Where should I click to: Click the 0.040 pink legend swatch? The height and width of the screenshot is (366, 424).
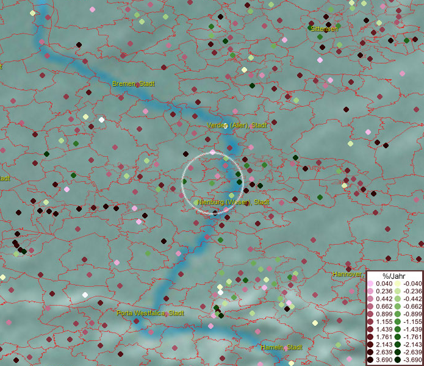[x=370, y=284]
